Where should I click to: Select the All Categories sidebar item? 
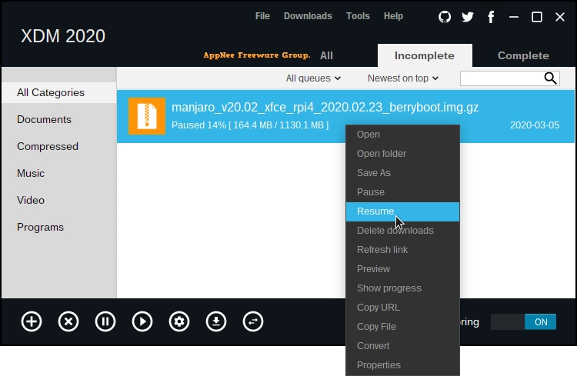(x=59, y=93)
